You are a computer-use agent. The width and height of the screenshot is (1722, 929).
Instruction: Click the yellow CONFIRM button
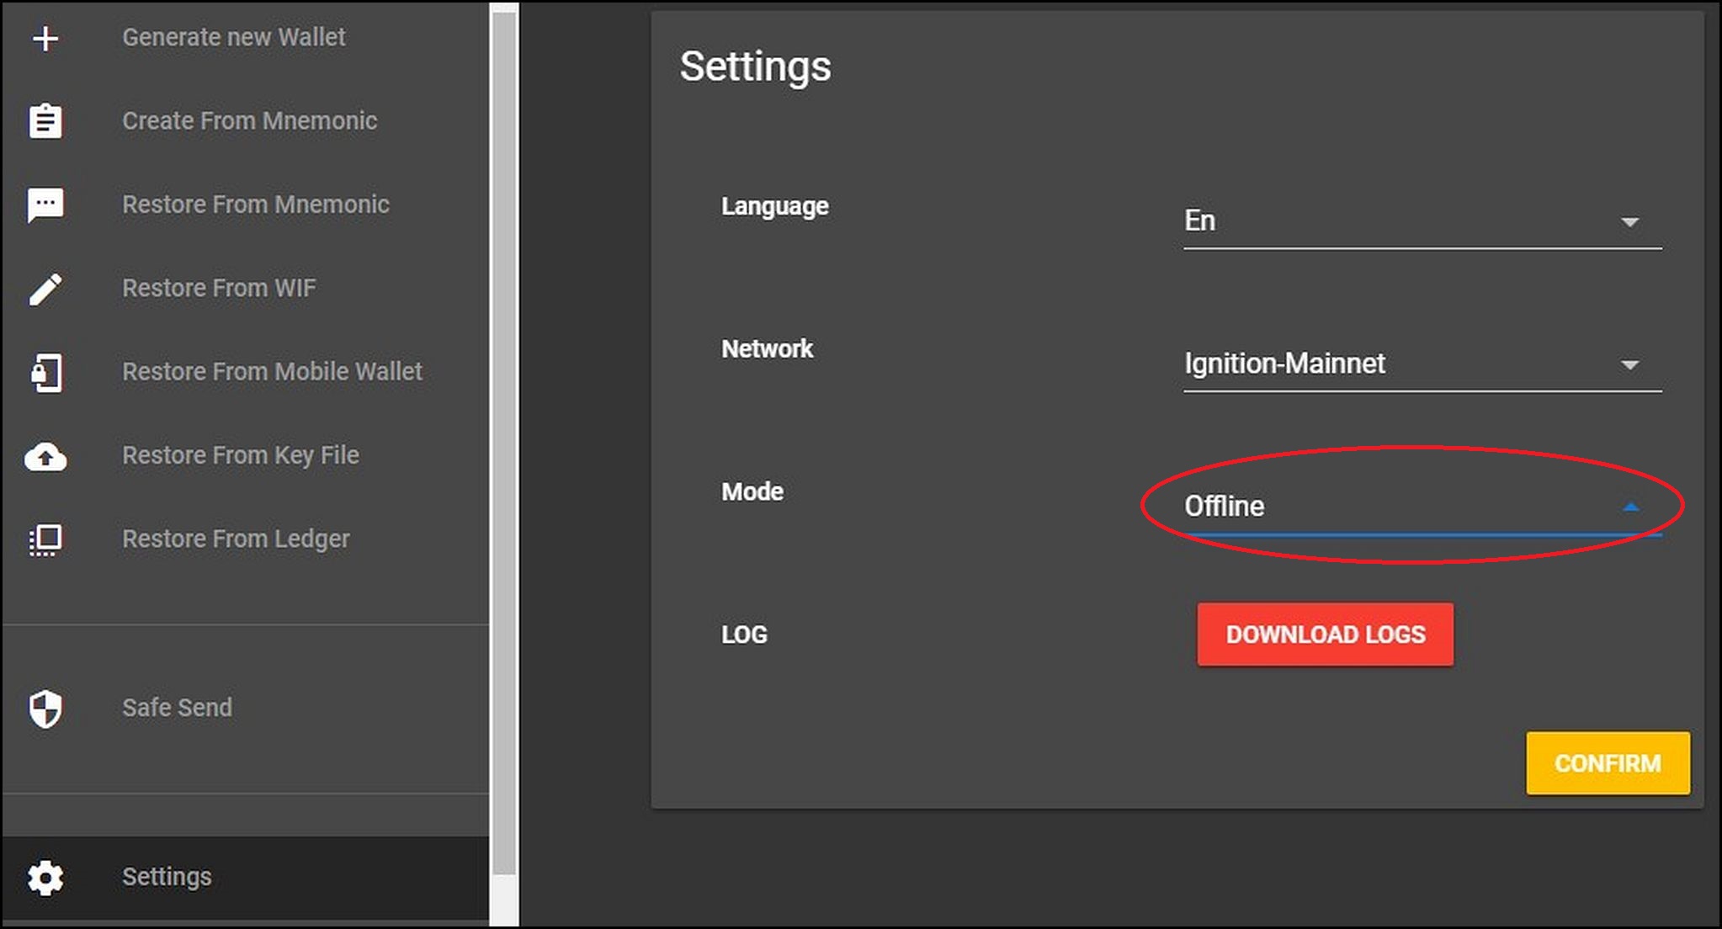tap(1608, 763)
